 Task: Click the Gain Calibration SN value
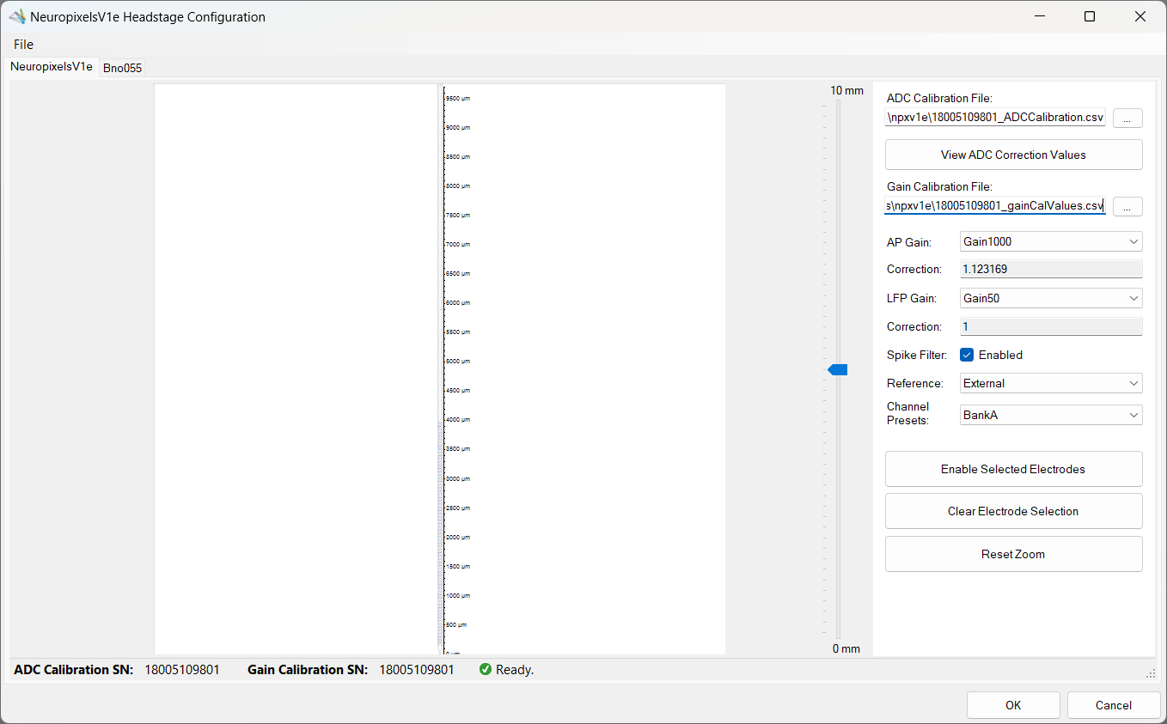click(x=417, y=669)
